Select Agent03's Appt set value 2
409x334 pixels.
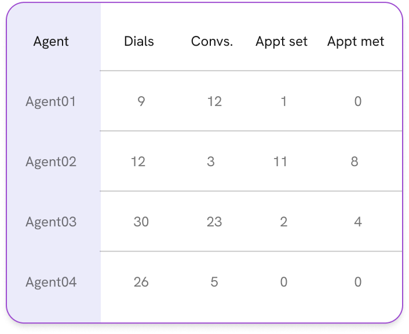(x=284, y=222)
